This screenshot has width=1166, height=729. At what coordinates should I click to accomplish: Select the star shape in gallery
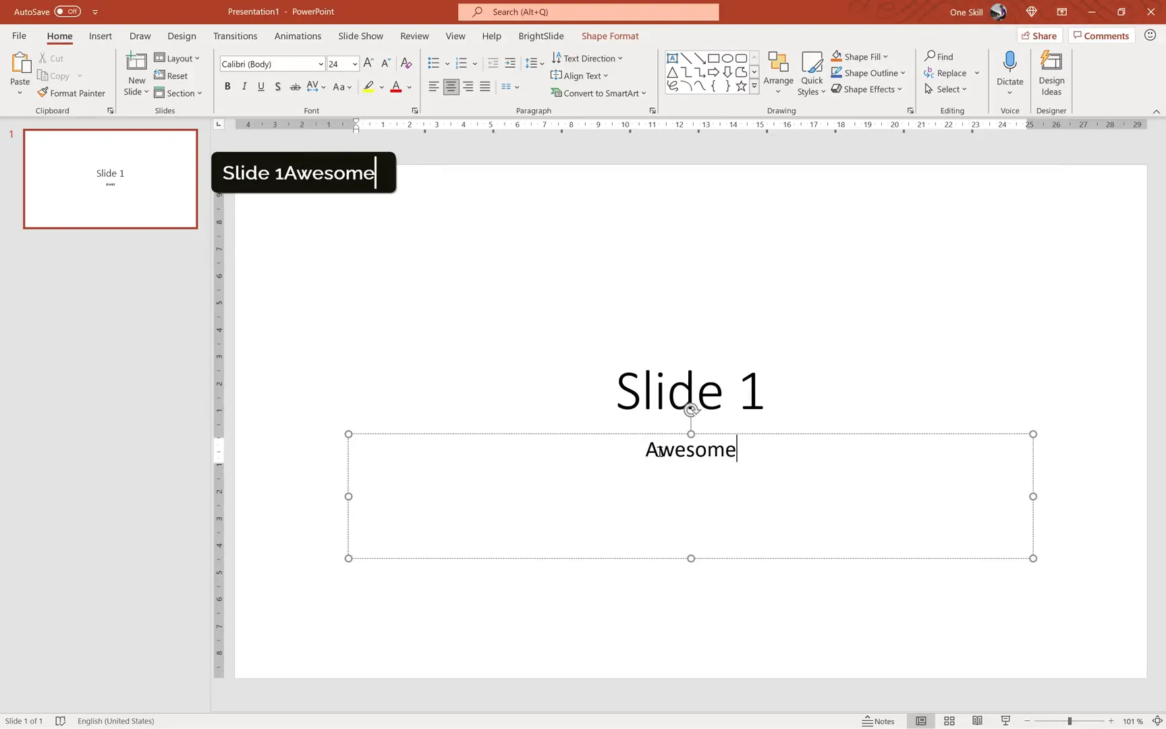(x=741, y=86)
